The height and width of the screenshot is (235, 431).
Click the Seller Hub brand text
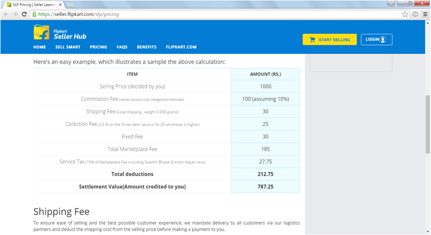coord(70,36)
